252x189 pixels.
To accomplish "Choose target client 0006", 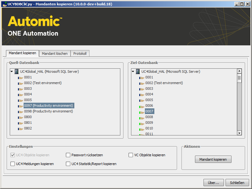I will point(149,106).
